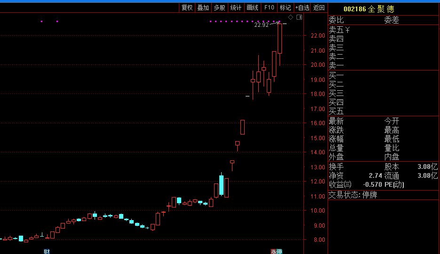Click the 最新 latest price label

[x=336, y=121]
